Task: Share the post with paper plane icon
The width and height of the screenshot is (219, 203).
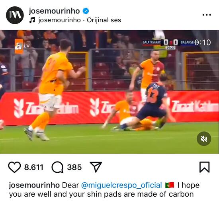Action: click(96, 167)
